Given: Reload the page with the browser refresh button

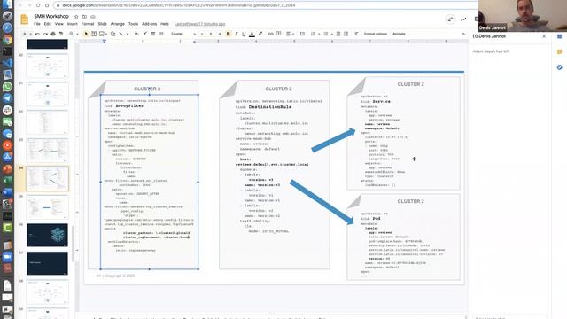Looking at the screenshot, I should pyautogui.click(x=38, y=5).
